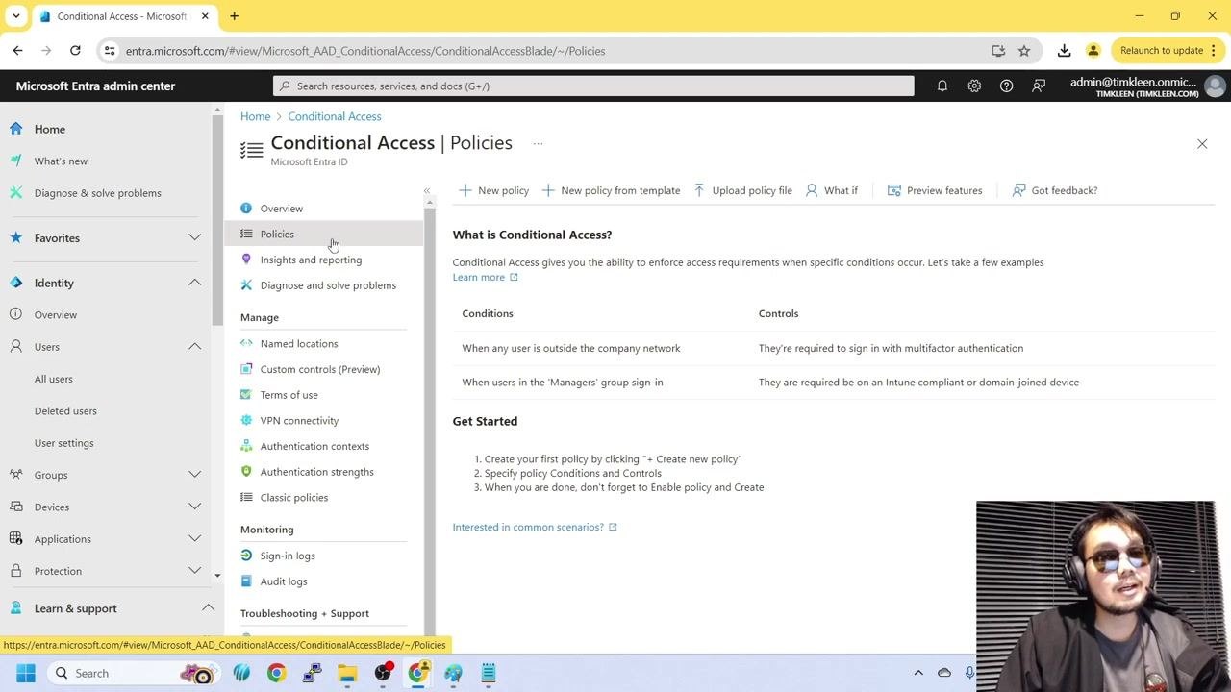Click the Sign-in logs icon
1231x692 pixels.
[246, 556]
